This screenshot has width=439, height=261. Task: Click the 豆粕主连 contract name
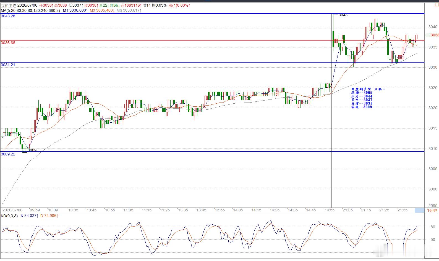point(8,6)
